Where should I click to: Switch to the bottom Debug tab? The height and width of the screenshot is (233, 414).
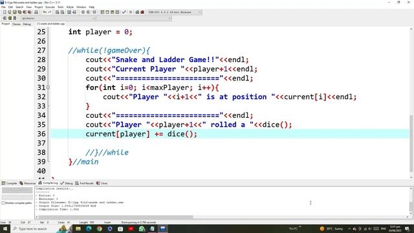[x=67, y=183]
